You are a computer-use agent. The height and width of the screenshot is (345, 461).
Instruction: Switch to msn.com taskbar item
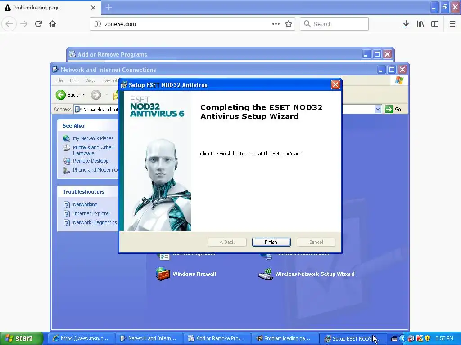click(x=81, y=338)
